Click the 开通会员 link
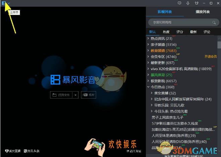The image size is (221, 157). [x=211, y=56]
